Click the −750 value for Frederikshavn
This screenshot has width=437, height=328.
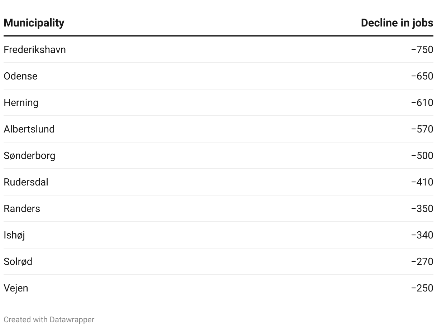[422, 49]
